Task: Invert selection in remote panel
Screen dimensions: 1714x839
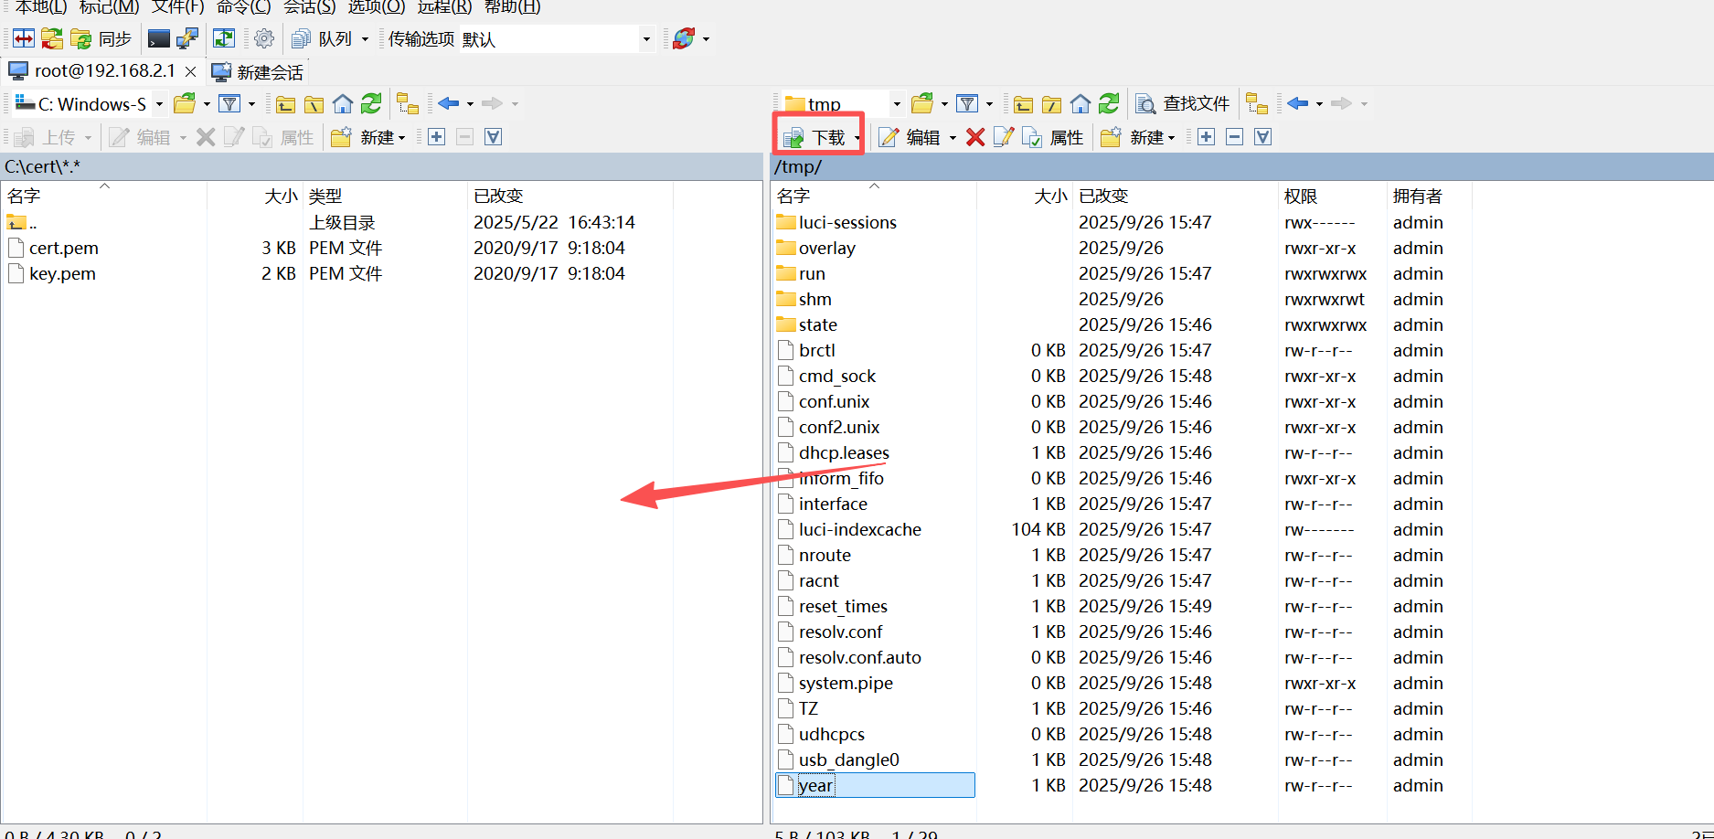Action: 1262,136
